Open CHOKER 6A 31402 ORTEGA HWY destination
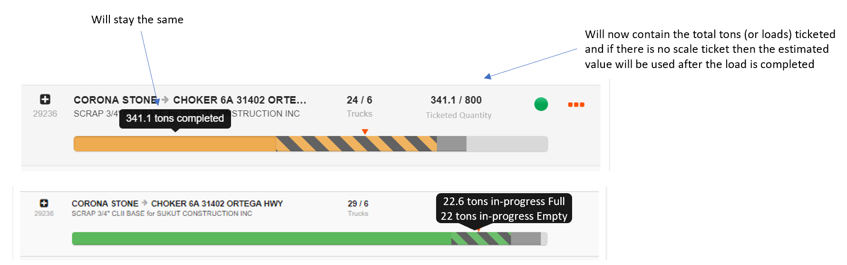Viewport: 847px width, 265px height. tap(217, 203)
